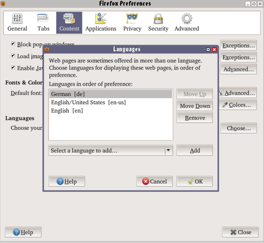Toggle Block pop-up windows checkbox

13,44
